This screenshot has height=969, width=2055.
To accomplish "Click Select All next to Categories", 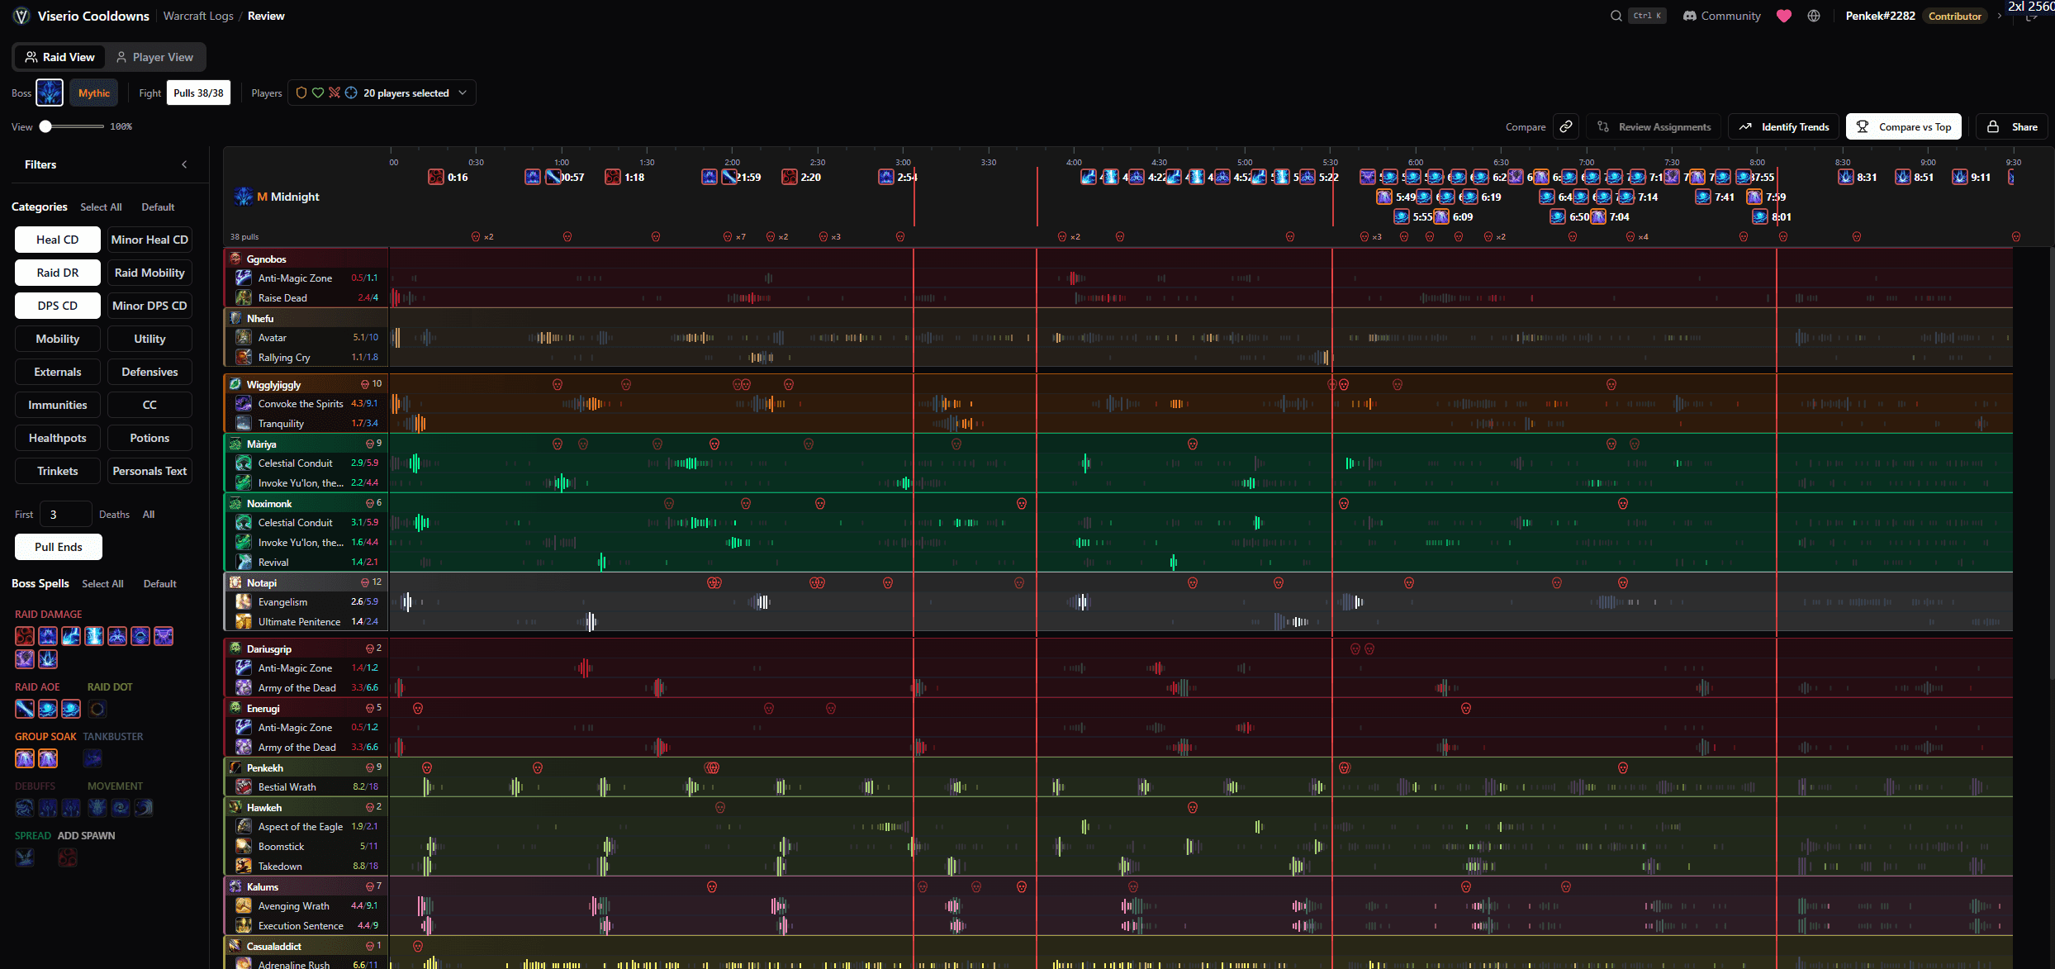I will click(x=101, y=207).
